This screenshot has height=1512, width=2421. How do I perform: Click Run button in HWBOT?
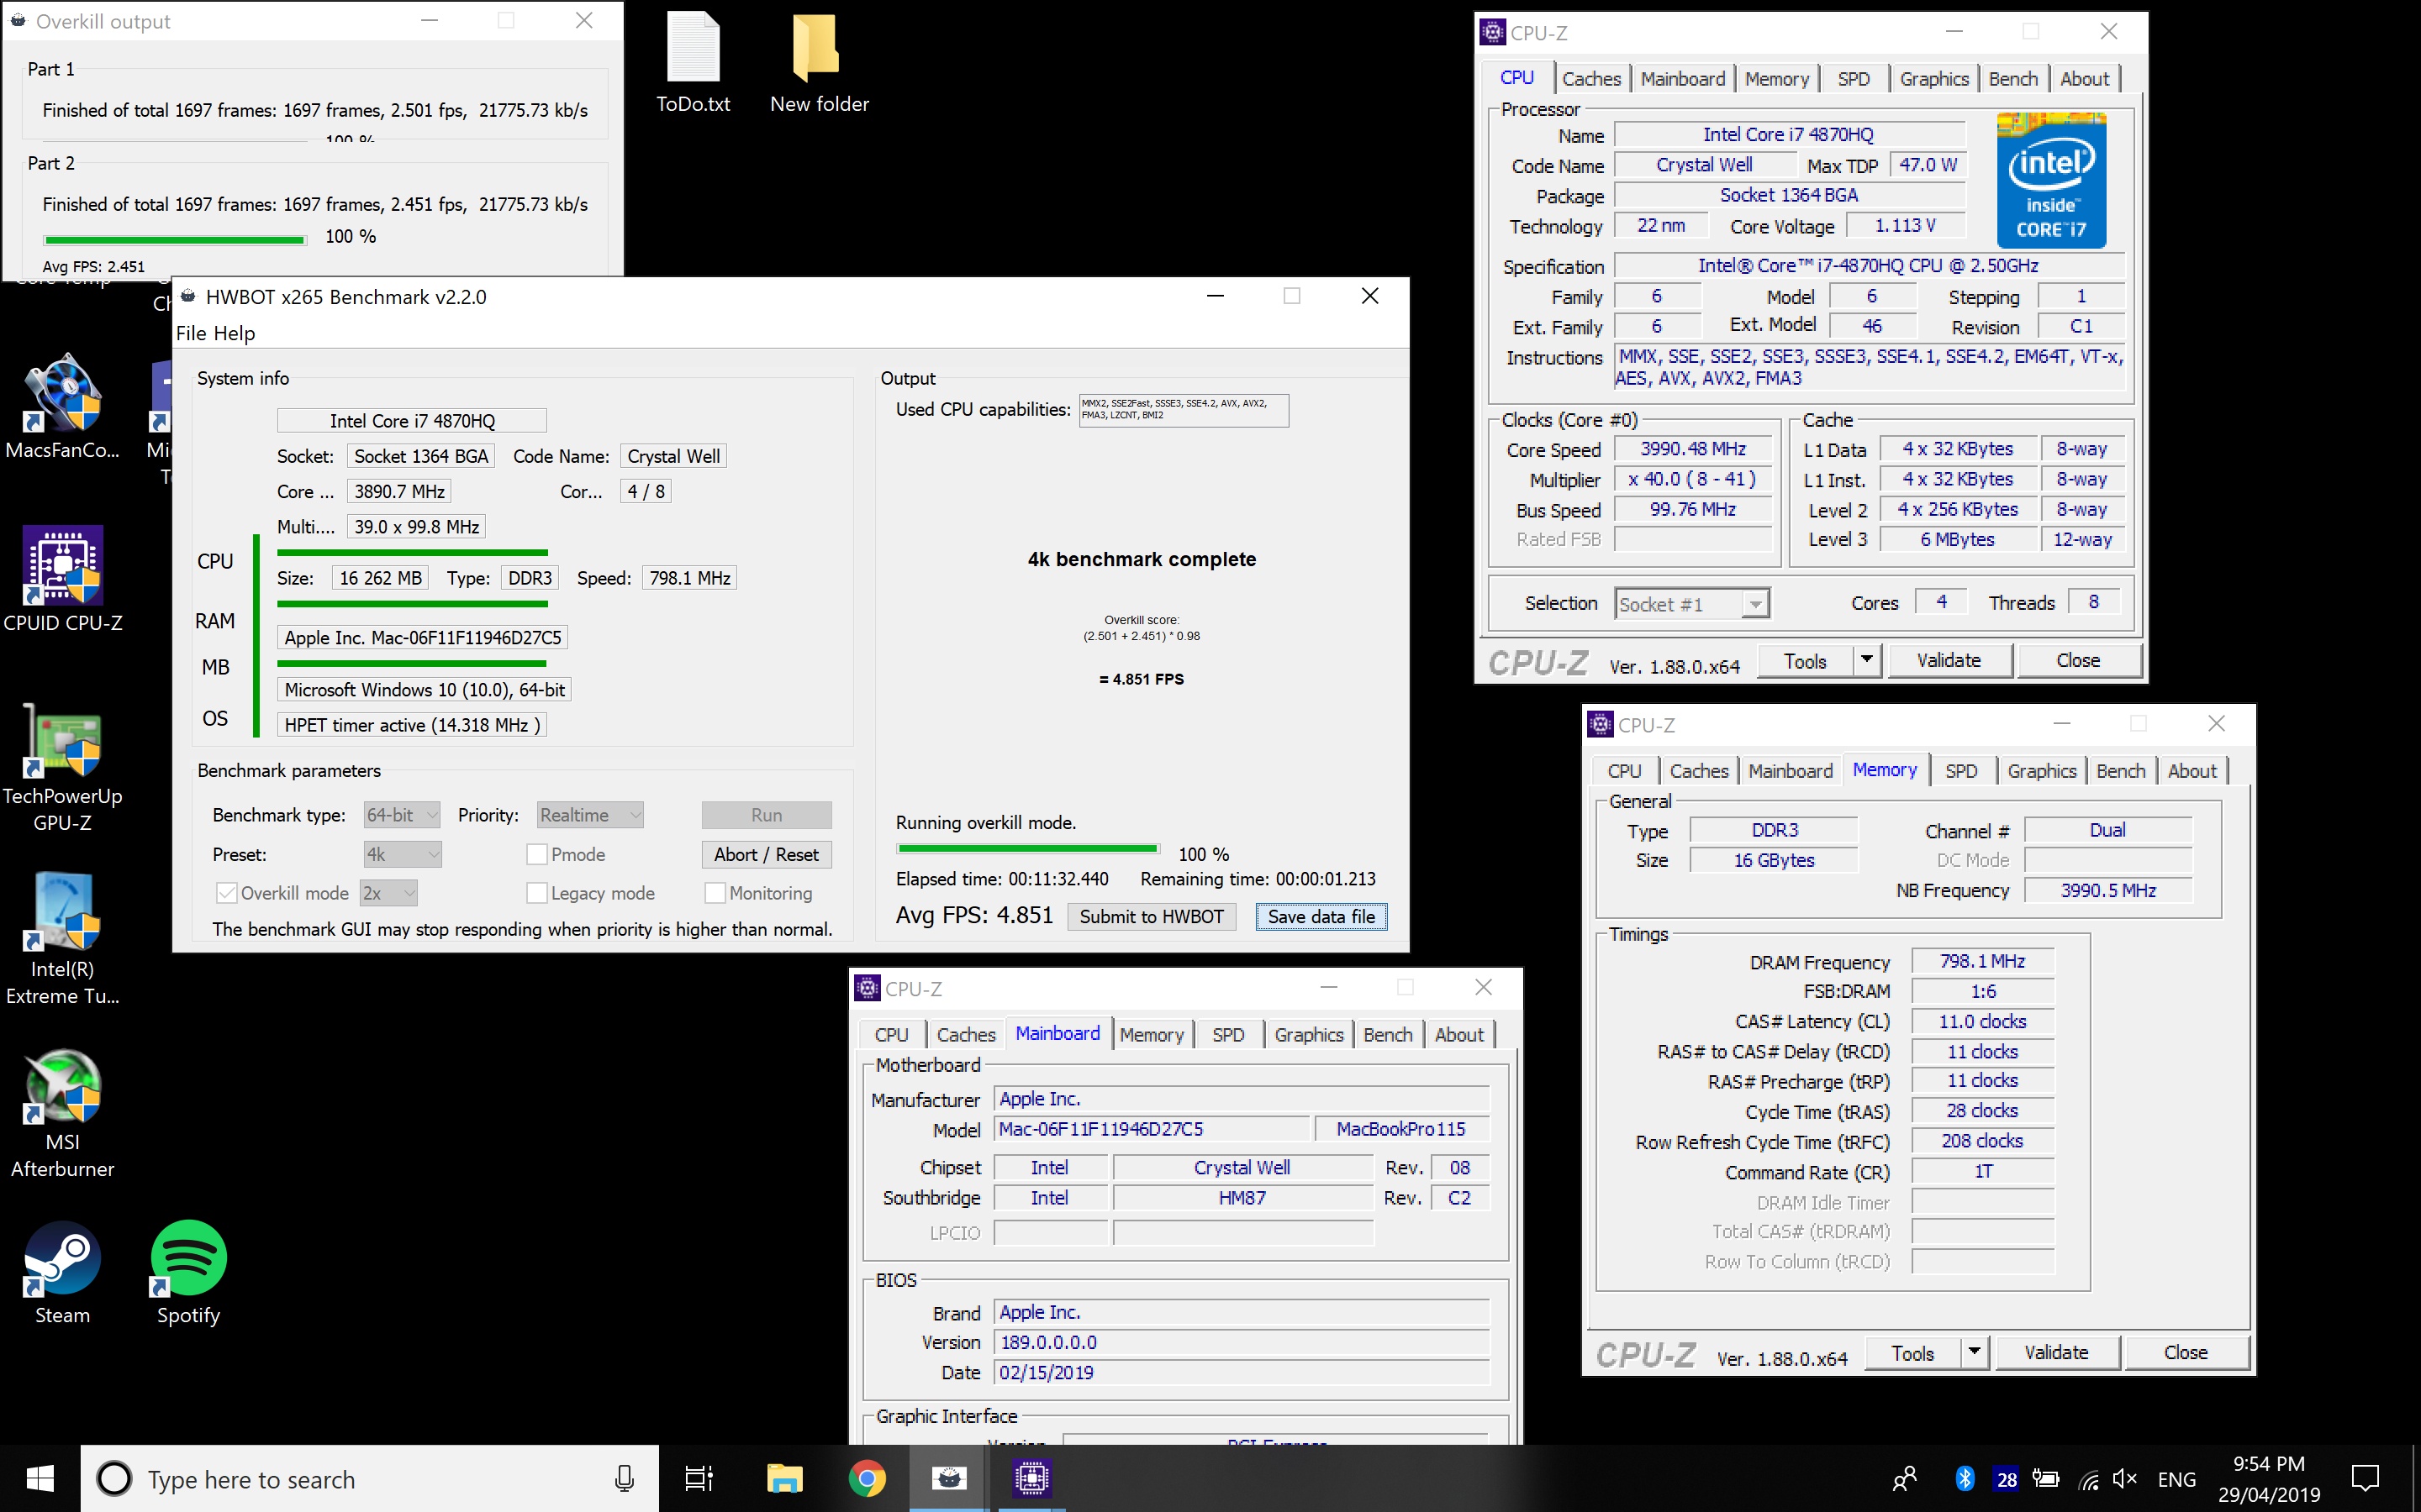coord(767,815)
